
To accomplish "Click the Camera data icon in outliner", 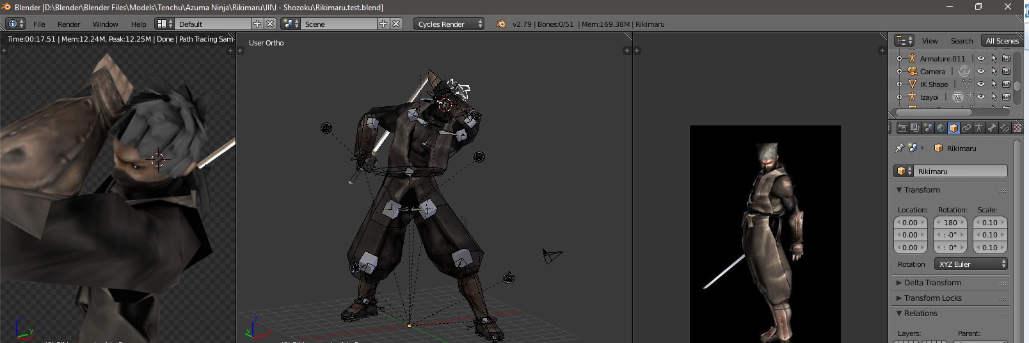I will pyautogui.click(x=964, y=71).
